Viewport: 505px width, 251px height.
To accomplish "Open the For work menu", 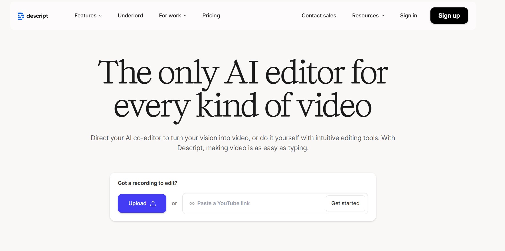I will point(170,16).
